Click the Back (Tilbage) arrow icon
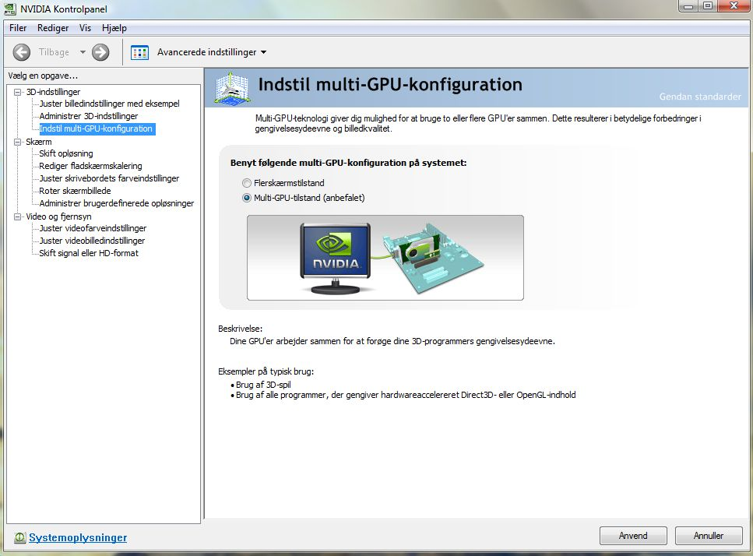This screenshot has width=753, height=556. [x=22, y=52]
